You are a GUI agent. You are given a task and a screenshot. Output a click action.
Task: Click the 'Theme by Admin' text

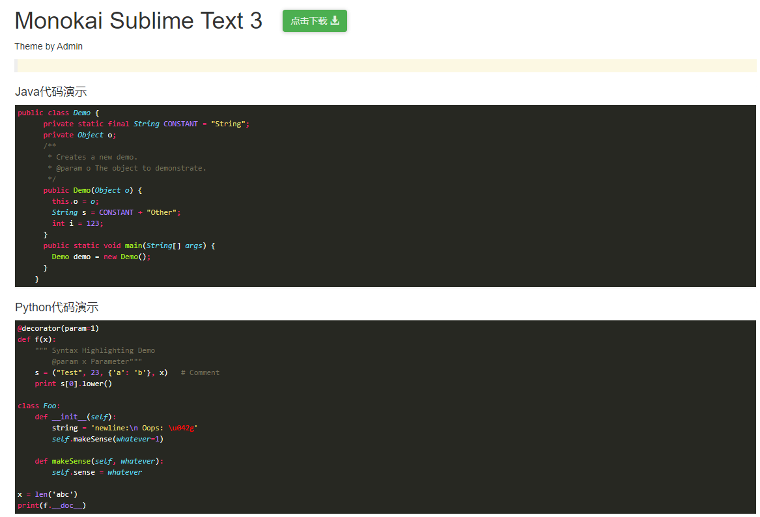(x=49, y=46)
